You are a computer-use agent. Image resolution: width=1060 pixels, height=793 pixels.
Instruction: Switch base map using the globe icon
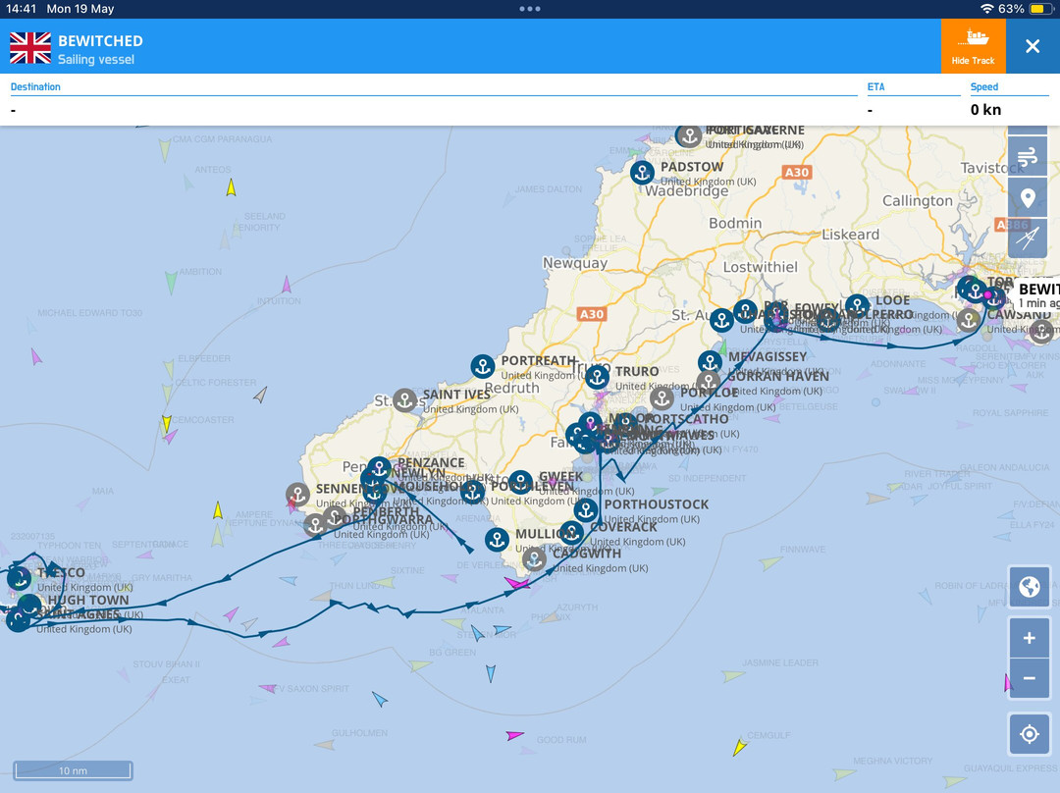pyautogui.click(x=1029, y=587)
